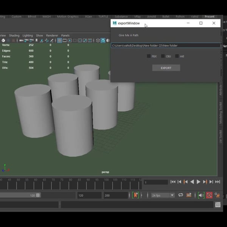Open the script editor icon

point(218,205)
